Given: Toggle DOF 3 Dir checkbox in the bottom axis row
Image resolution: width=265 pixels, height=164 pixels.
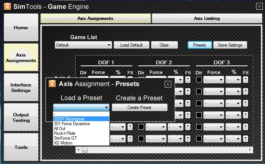Looking at the screenshot, I should (199, 139).
